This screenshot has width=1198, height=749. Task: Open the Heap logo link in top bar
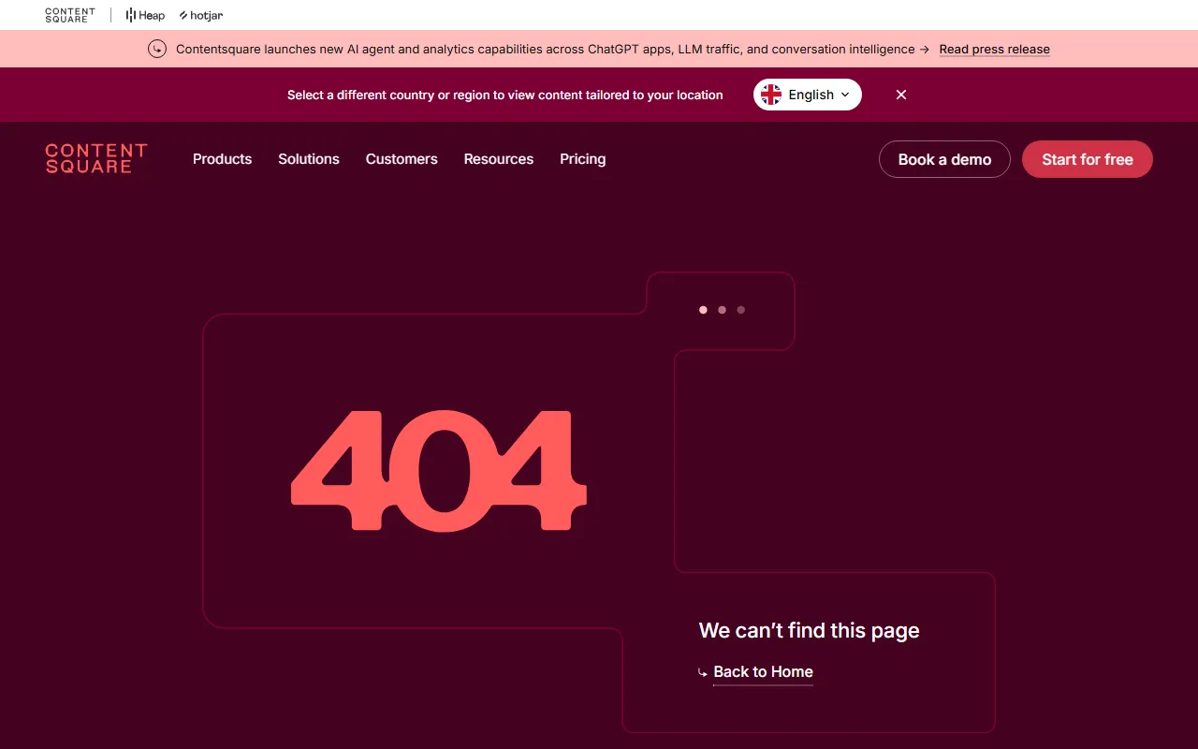tap(145, 15)
